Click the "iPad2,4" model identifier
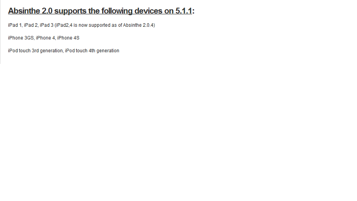Screen dimensions: 357x201 point(64,25)
